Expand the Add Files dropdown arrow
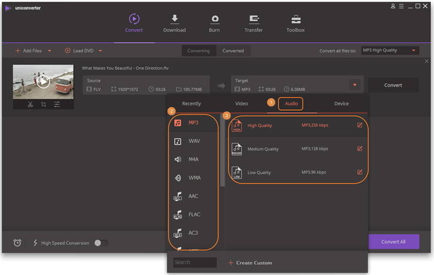The image size is (434, 275). (x=50, y=51)
